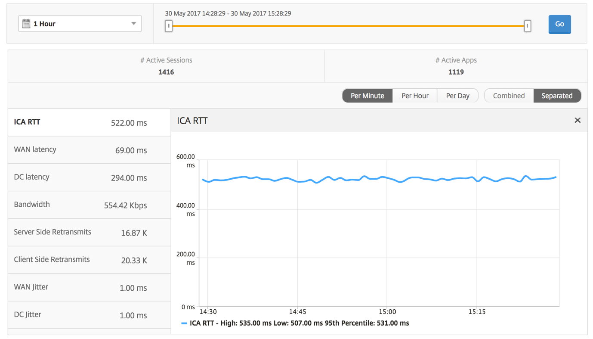Click the Go button
The height and width of the screenshot is (339, 593).
click(559, 24)
